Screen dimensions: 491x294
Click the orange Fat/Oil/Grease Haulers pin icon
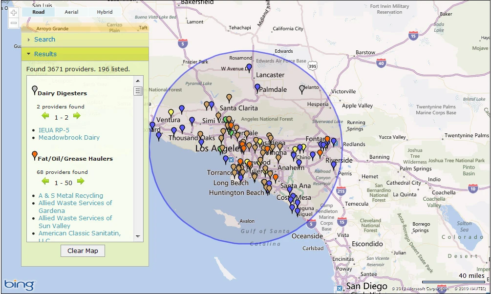click(34, 155)
